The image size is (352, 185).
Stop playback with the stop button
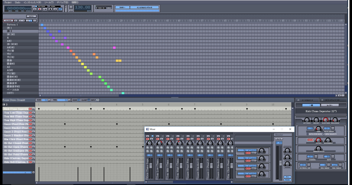point(50,9)
